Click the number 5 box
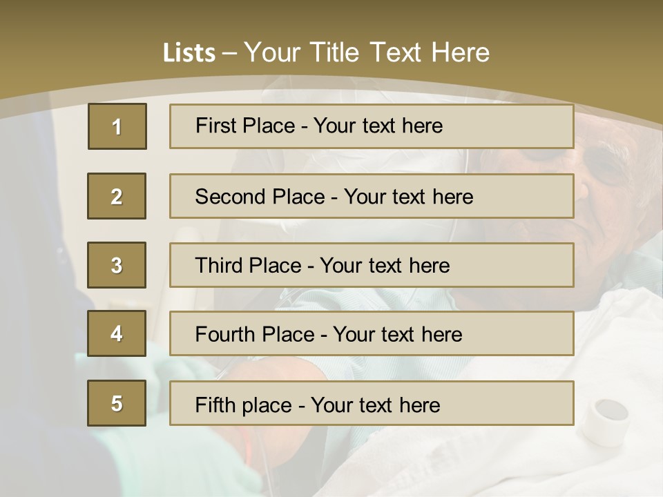Screen dimensions: 663x497 click(x=117, y=403)
